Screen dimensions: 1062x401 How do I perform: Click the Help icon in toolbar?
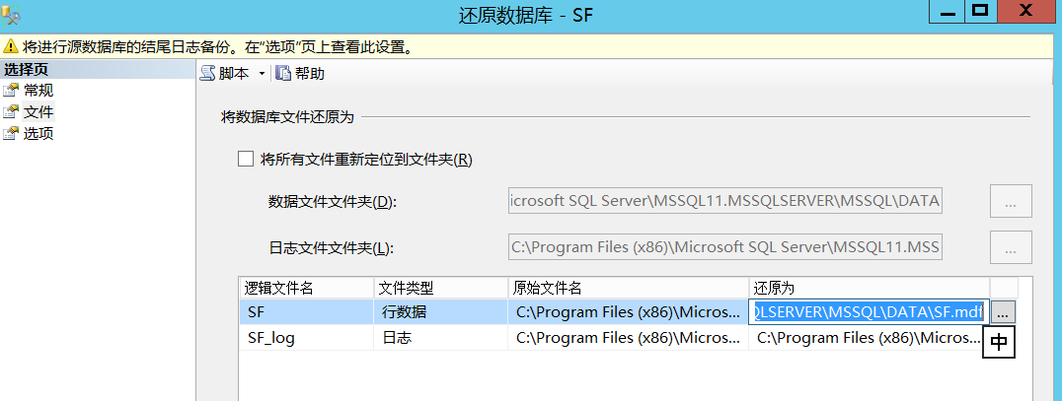click(283, 74)
